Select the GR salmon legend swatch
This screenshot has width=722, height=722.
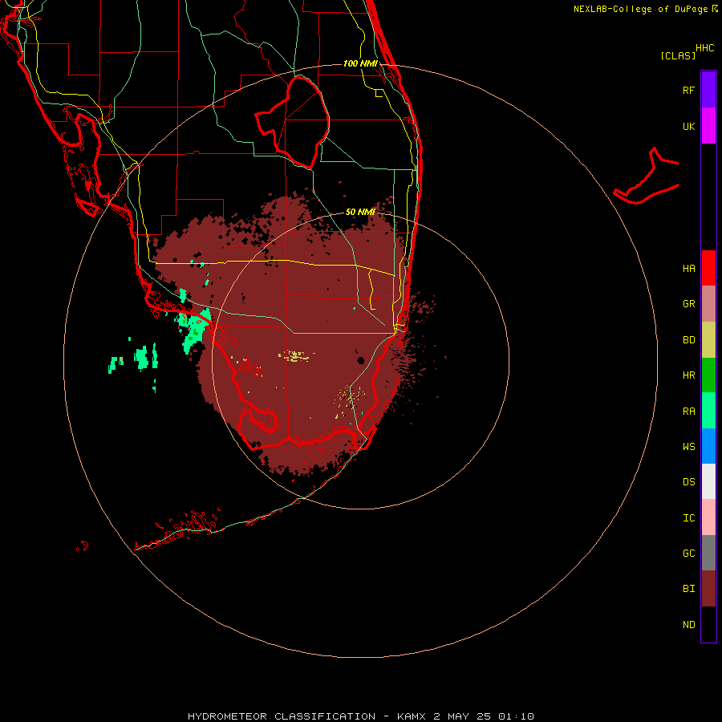point(708,304)
